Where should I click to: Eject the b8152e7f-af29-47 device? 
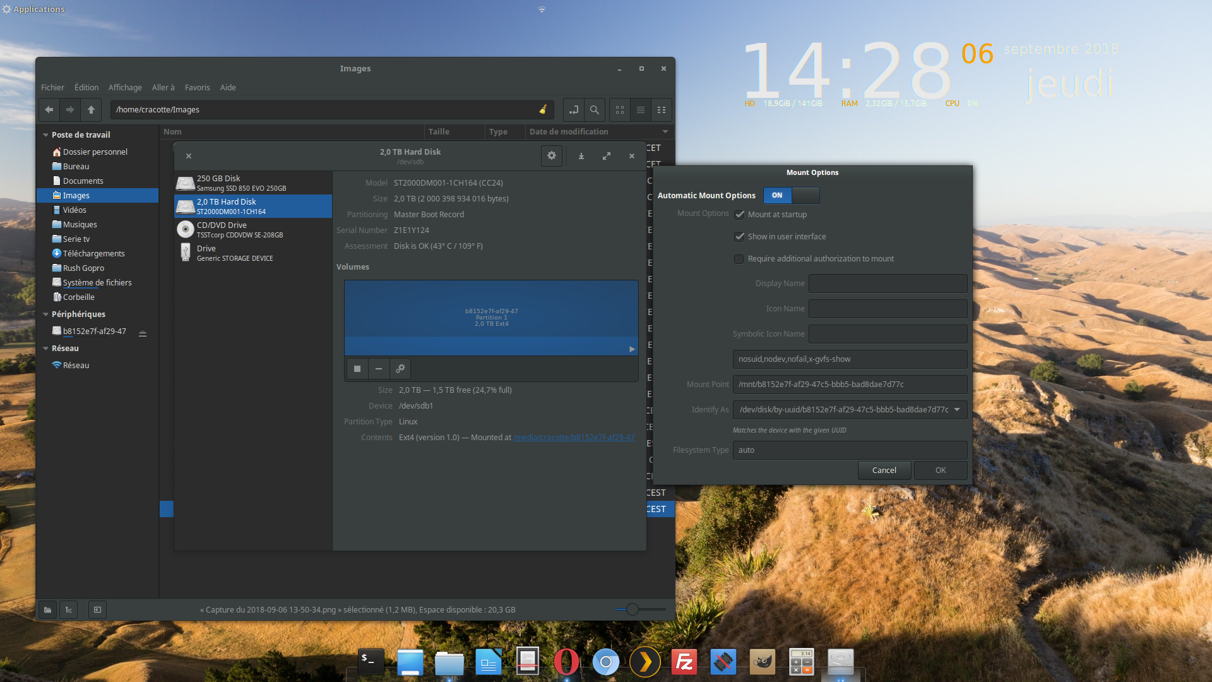(x=143, y=333)
